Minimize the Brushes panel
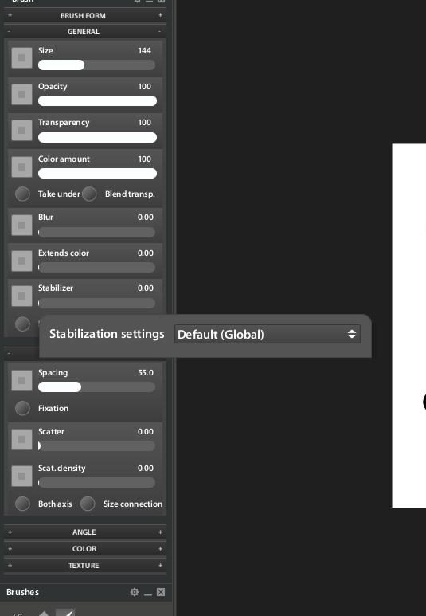 coord(148,593)
